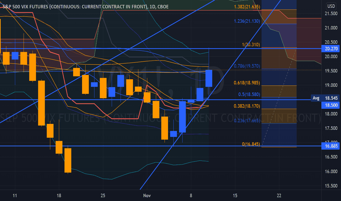Click the Nov label on time axis
The height and width of the screenshot is (201, 341).
[147, 196]
